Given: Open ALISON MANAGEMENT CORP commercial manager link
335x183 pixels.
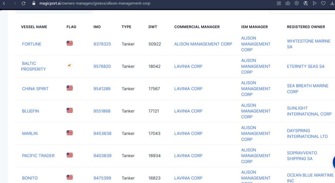Looking at the screenshot, I should pos(203,44).
